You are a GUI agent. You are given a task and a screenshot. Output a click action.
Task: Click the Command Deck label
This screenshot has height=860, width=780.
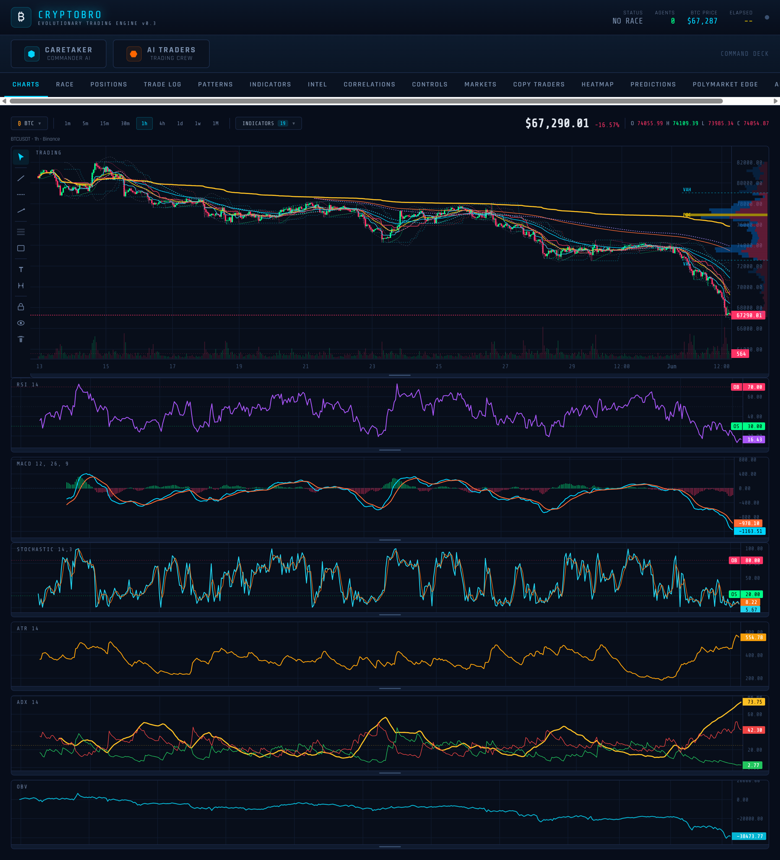click(x=745, y=54)
